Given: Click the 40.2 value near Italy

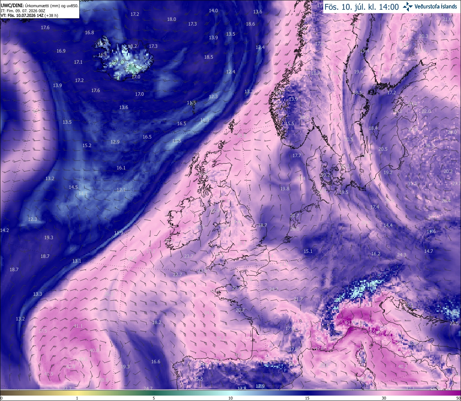Looking at the screenshot, I should click(403, 366).
